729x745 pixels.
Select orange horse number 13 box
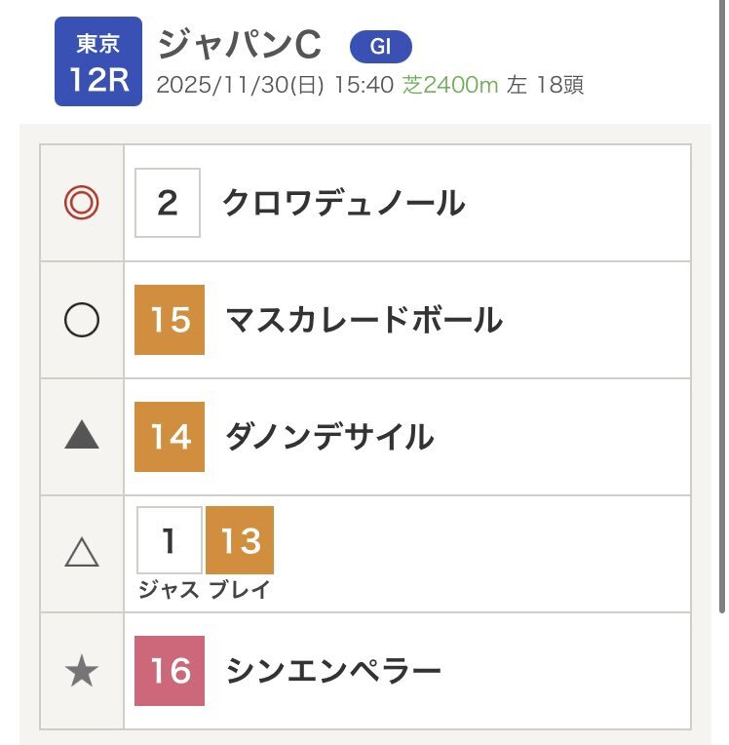pos(240,540)
